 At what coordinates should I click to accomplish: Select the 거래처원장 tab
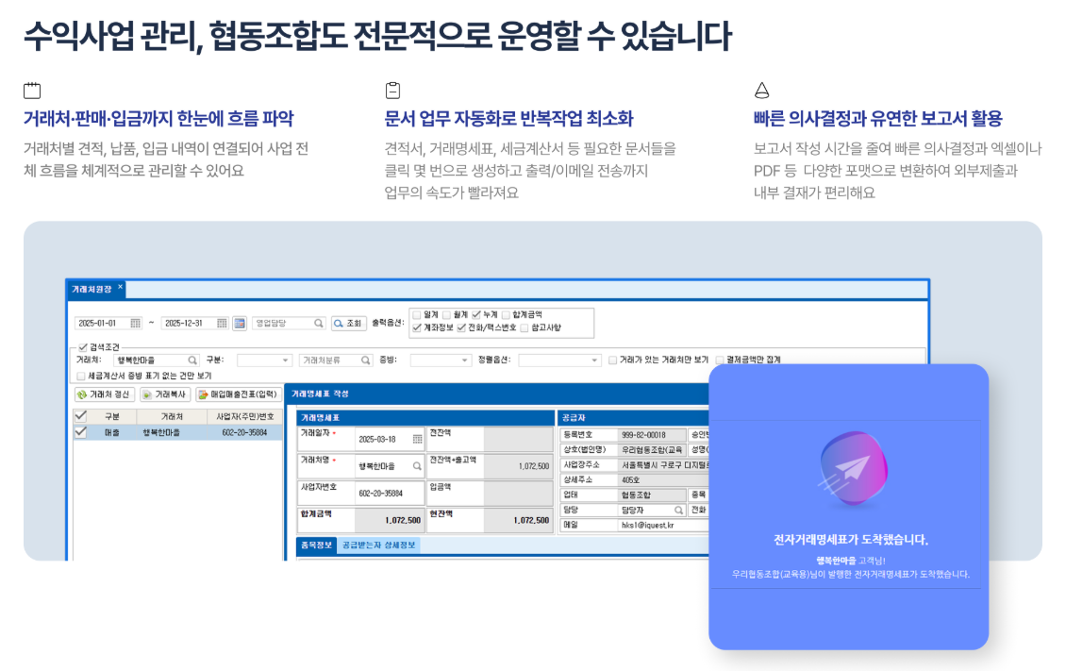(x=90, y=290)
